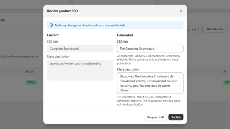This screenshot has width=230, height=129.
Task: Click the Current column heading
Action: tap(53, 35)
